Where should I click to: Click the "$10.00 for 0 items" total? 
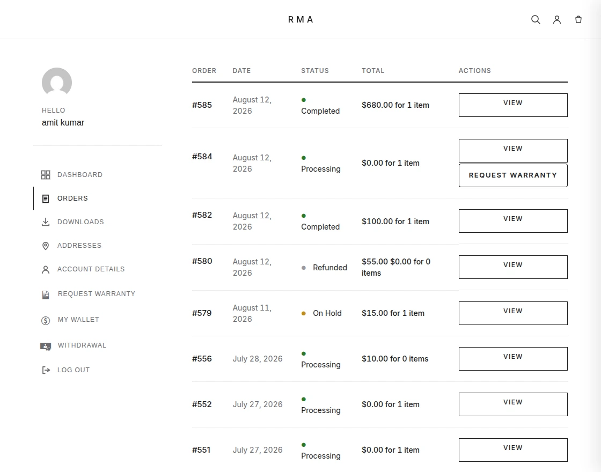(x=395, y=359)
